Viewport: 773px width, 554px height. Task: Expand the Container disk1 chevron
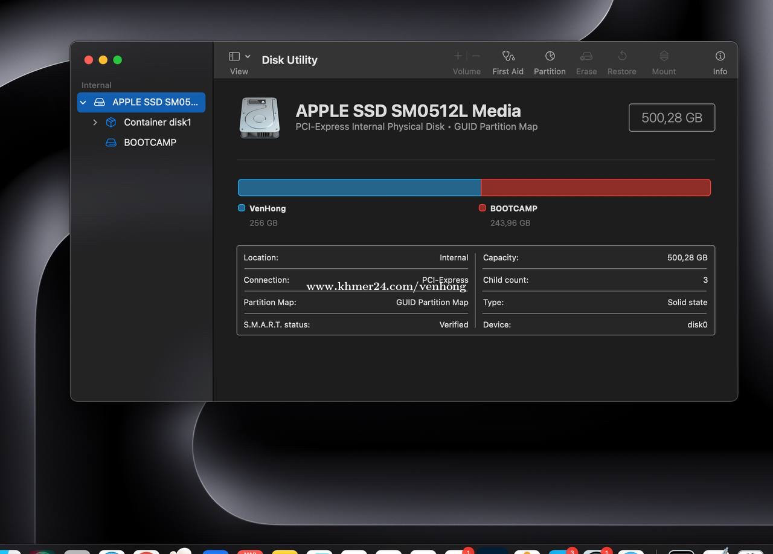pyautogui.click(x=95, y=122)
